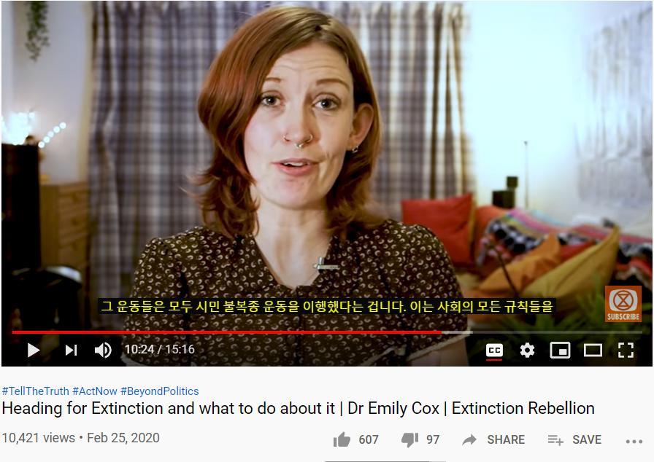The height and width of the screenshot is (462, 654).
Task: Skip to next video
Action: (x=71, y=350)
